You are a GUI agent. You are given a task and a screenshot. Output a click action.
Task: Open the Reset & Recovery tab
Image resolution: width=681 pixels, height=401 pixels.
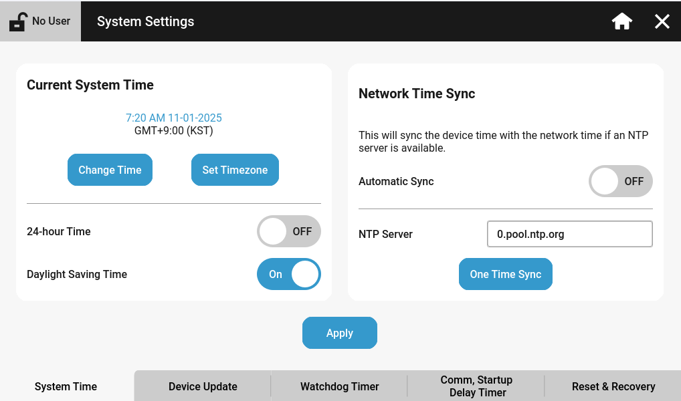(613, 386)
